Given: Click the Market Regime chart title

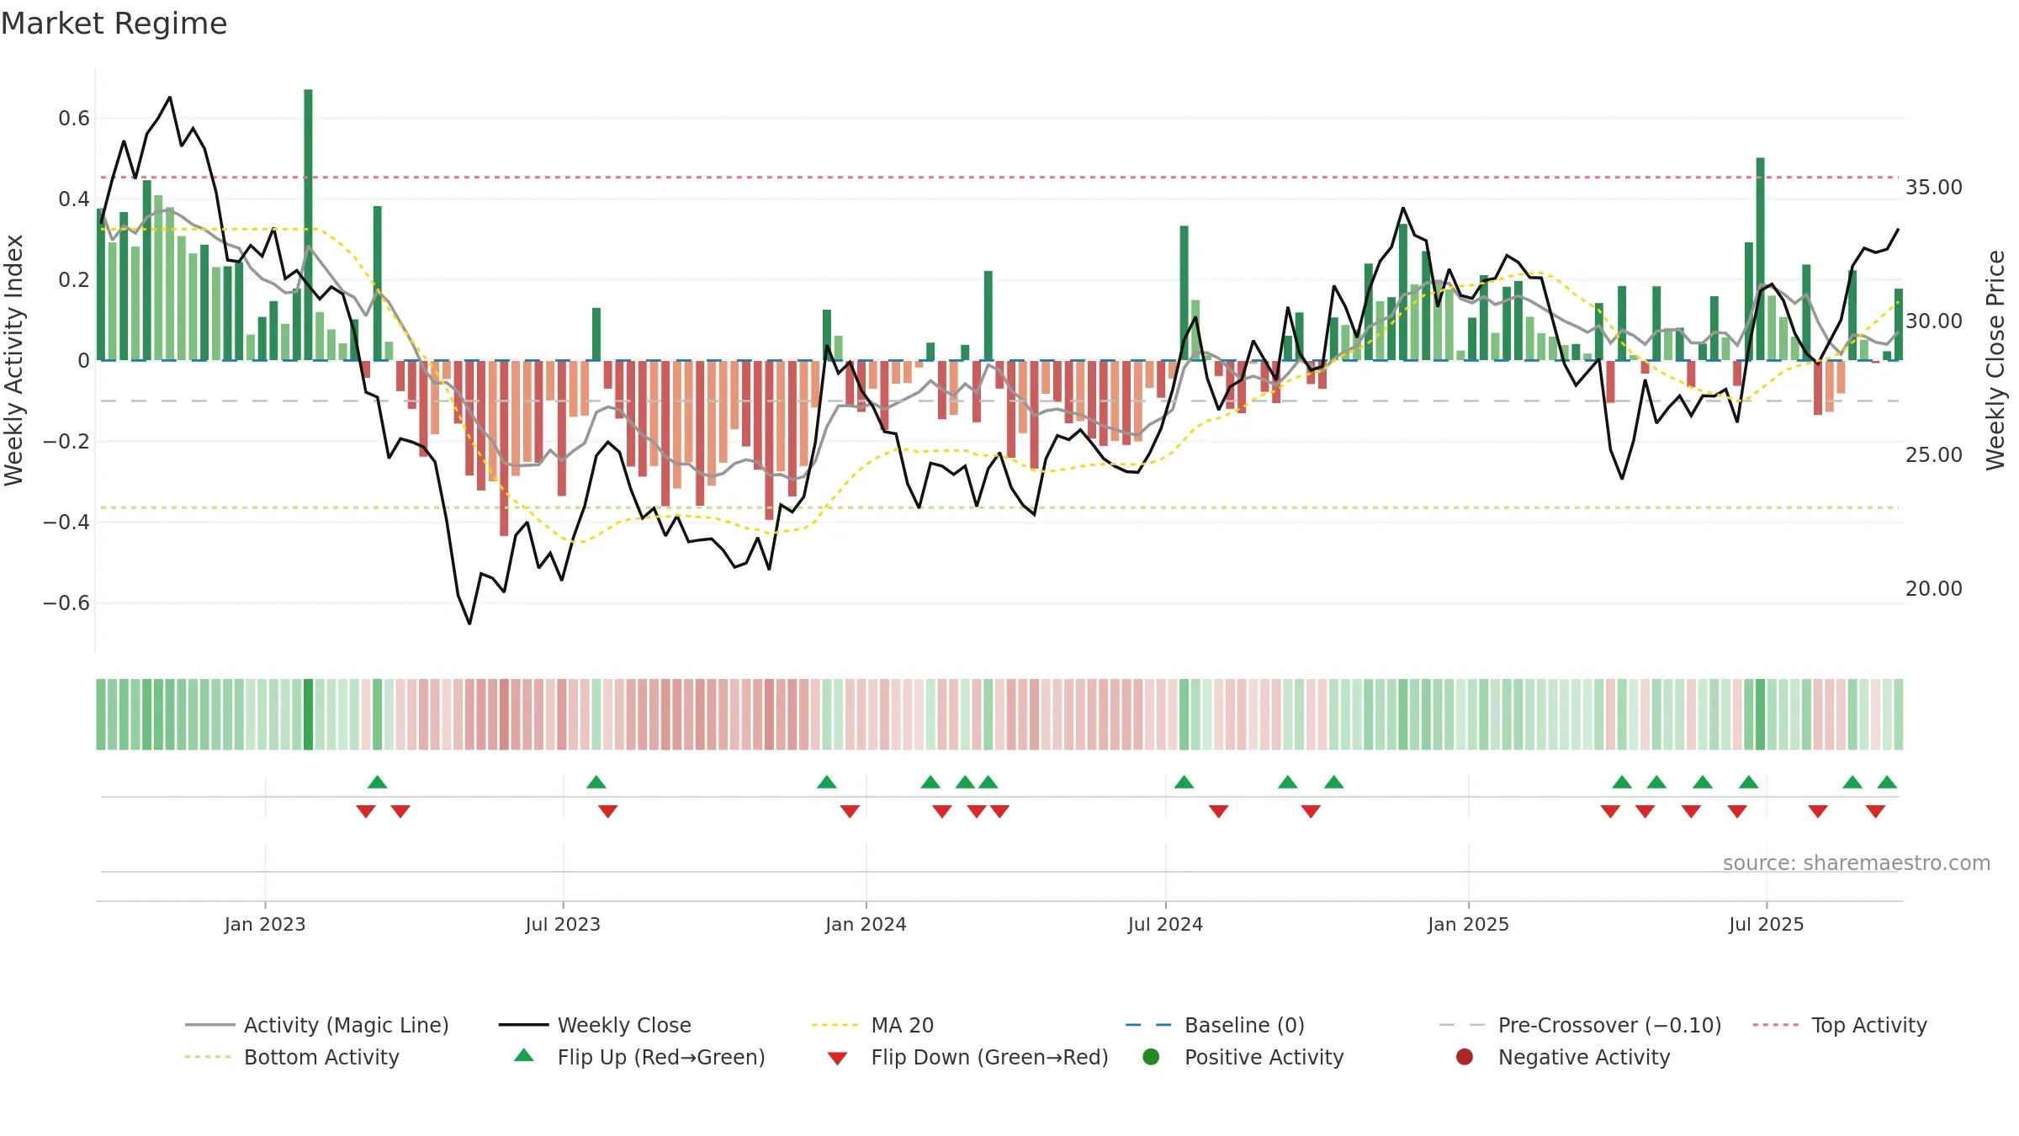Looking at the screenshot, I should tap(114, 24).
